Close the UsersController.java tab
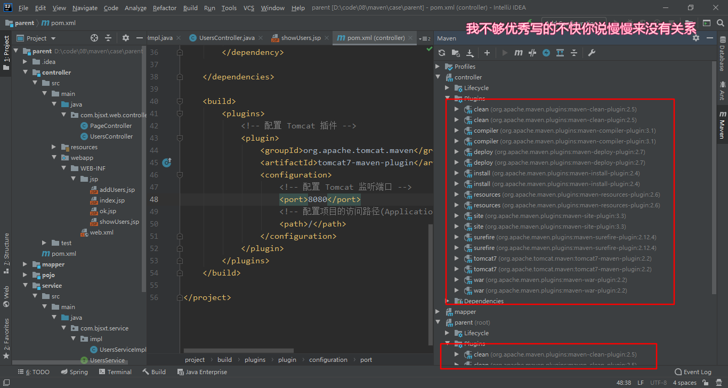Screen dimensions: 728x388 262,38
